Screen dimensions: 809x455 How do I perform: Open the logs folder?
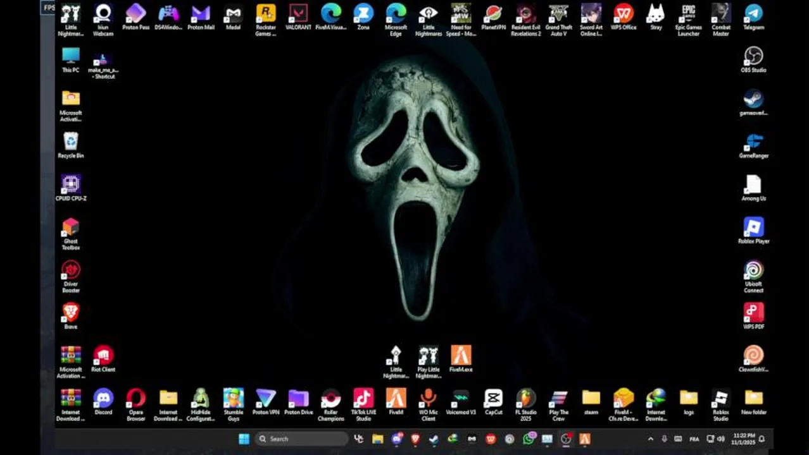click(689, 402)
